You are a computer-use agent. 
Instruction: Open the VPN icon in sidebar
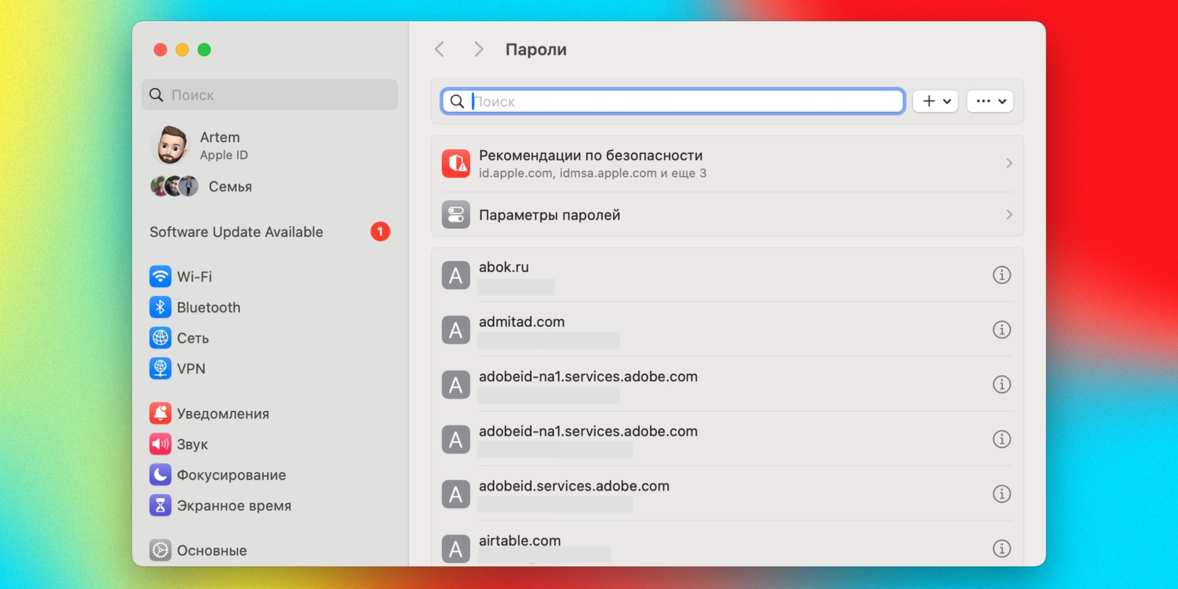(x=160, y=369)
